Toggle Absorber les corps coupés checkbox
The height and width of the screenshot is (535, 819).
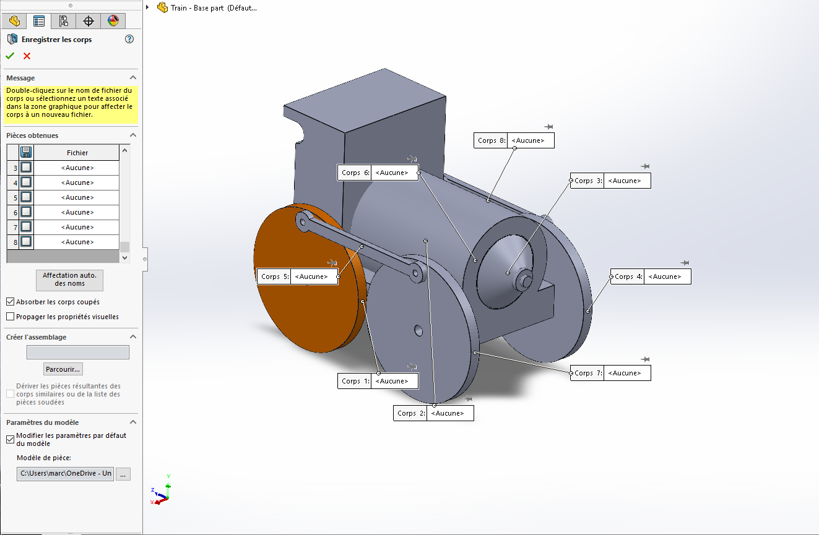pos(10,302)
